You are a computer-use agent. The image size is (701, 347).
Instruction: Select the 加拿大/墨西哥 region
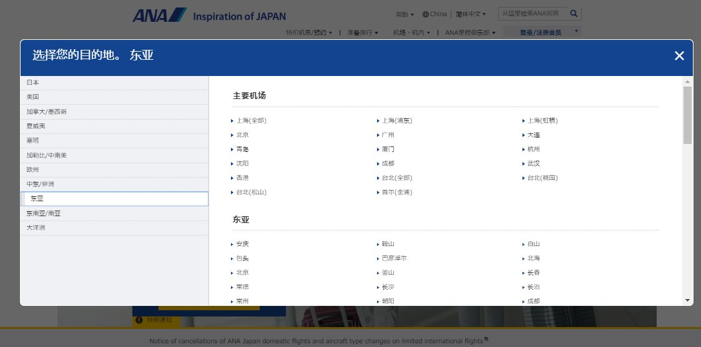[x=114, y=112]
